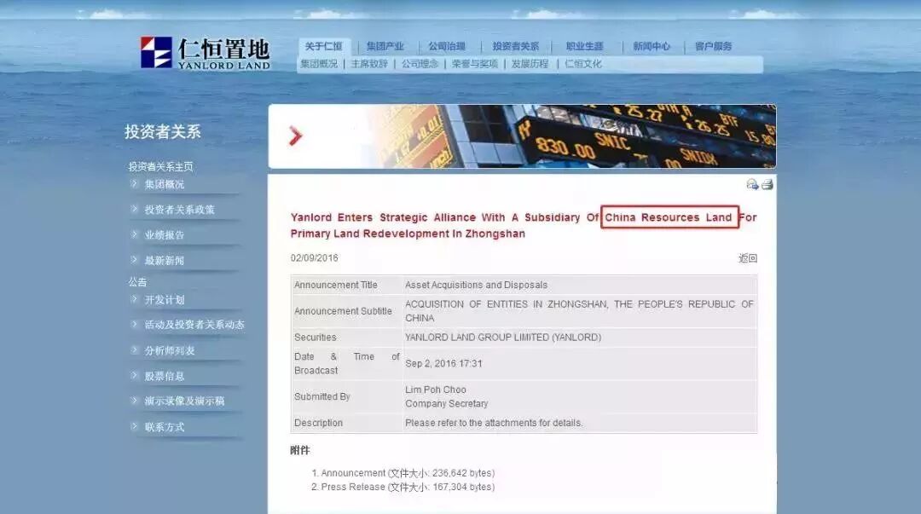
Task: Open 业绩报告 in the sidebar
Action: click(x=165, y=235)
